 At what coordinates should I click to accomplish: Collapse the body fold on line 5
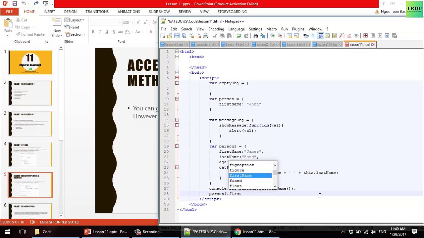click(x=177, y=73)
